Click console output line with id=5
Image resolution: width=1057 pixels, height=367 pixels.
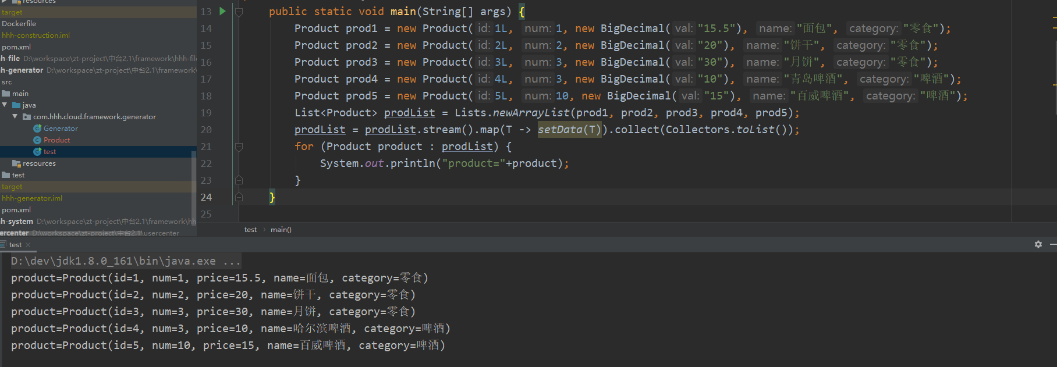[x=228, y=345]
